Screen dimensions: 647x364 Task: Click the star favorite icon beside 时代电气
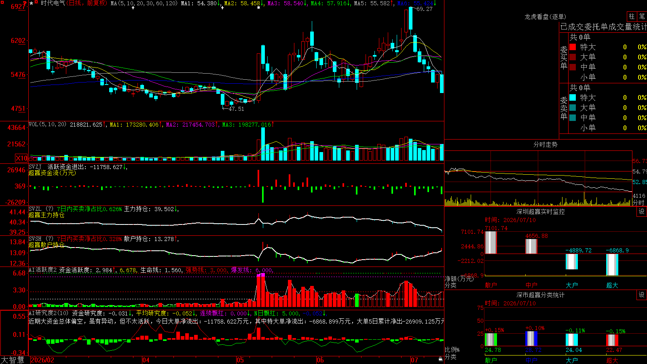[32, 3]
